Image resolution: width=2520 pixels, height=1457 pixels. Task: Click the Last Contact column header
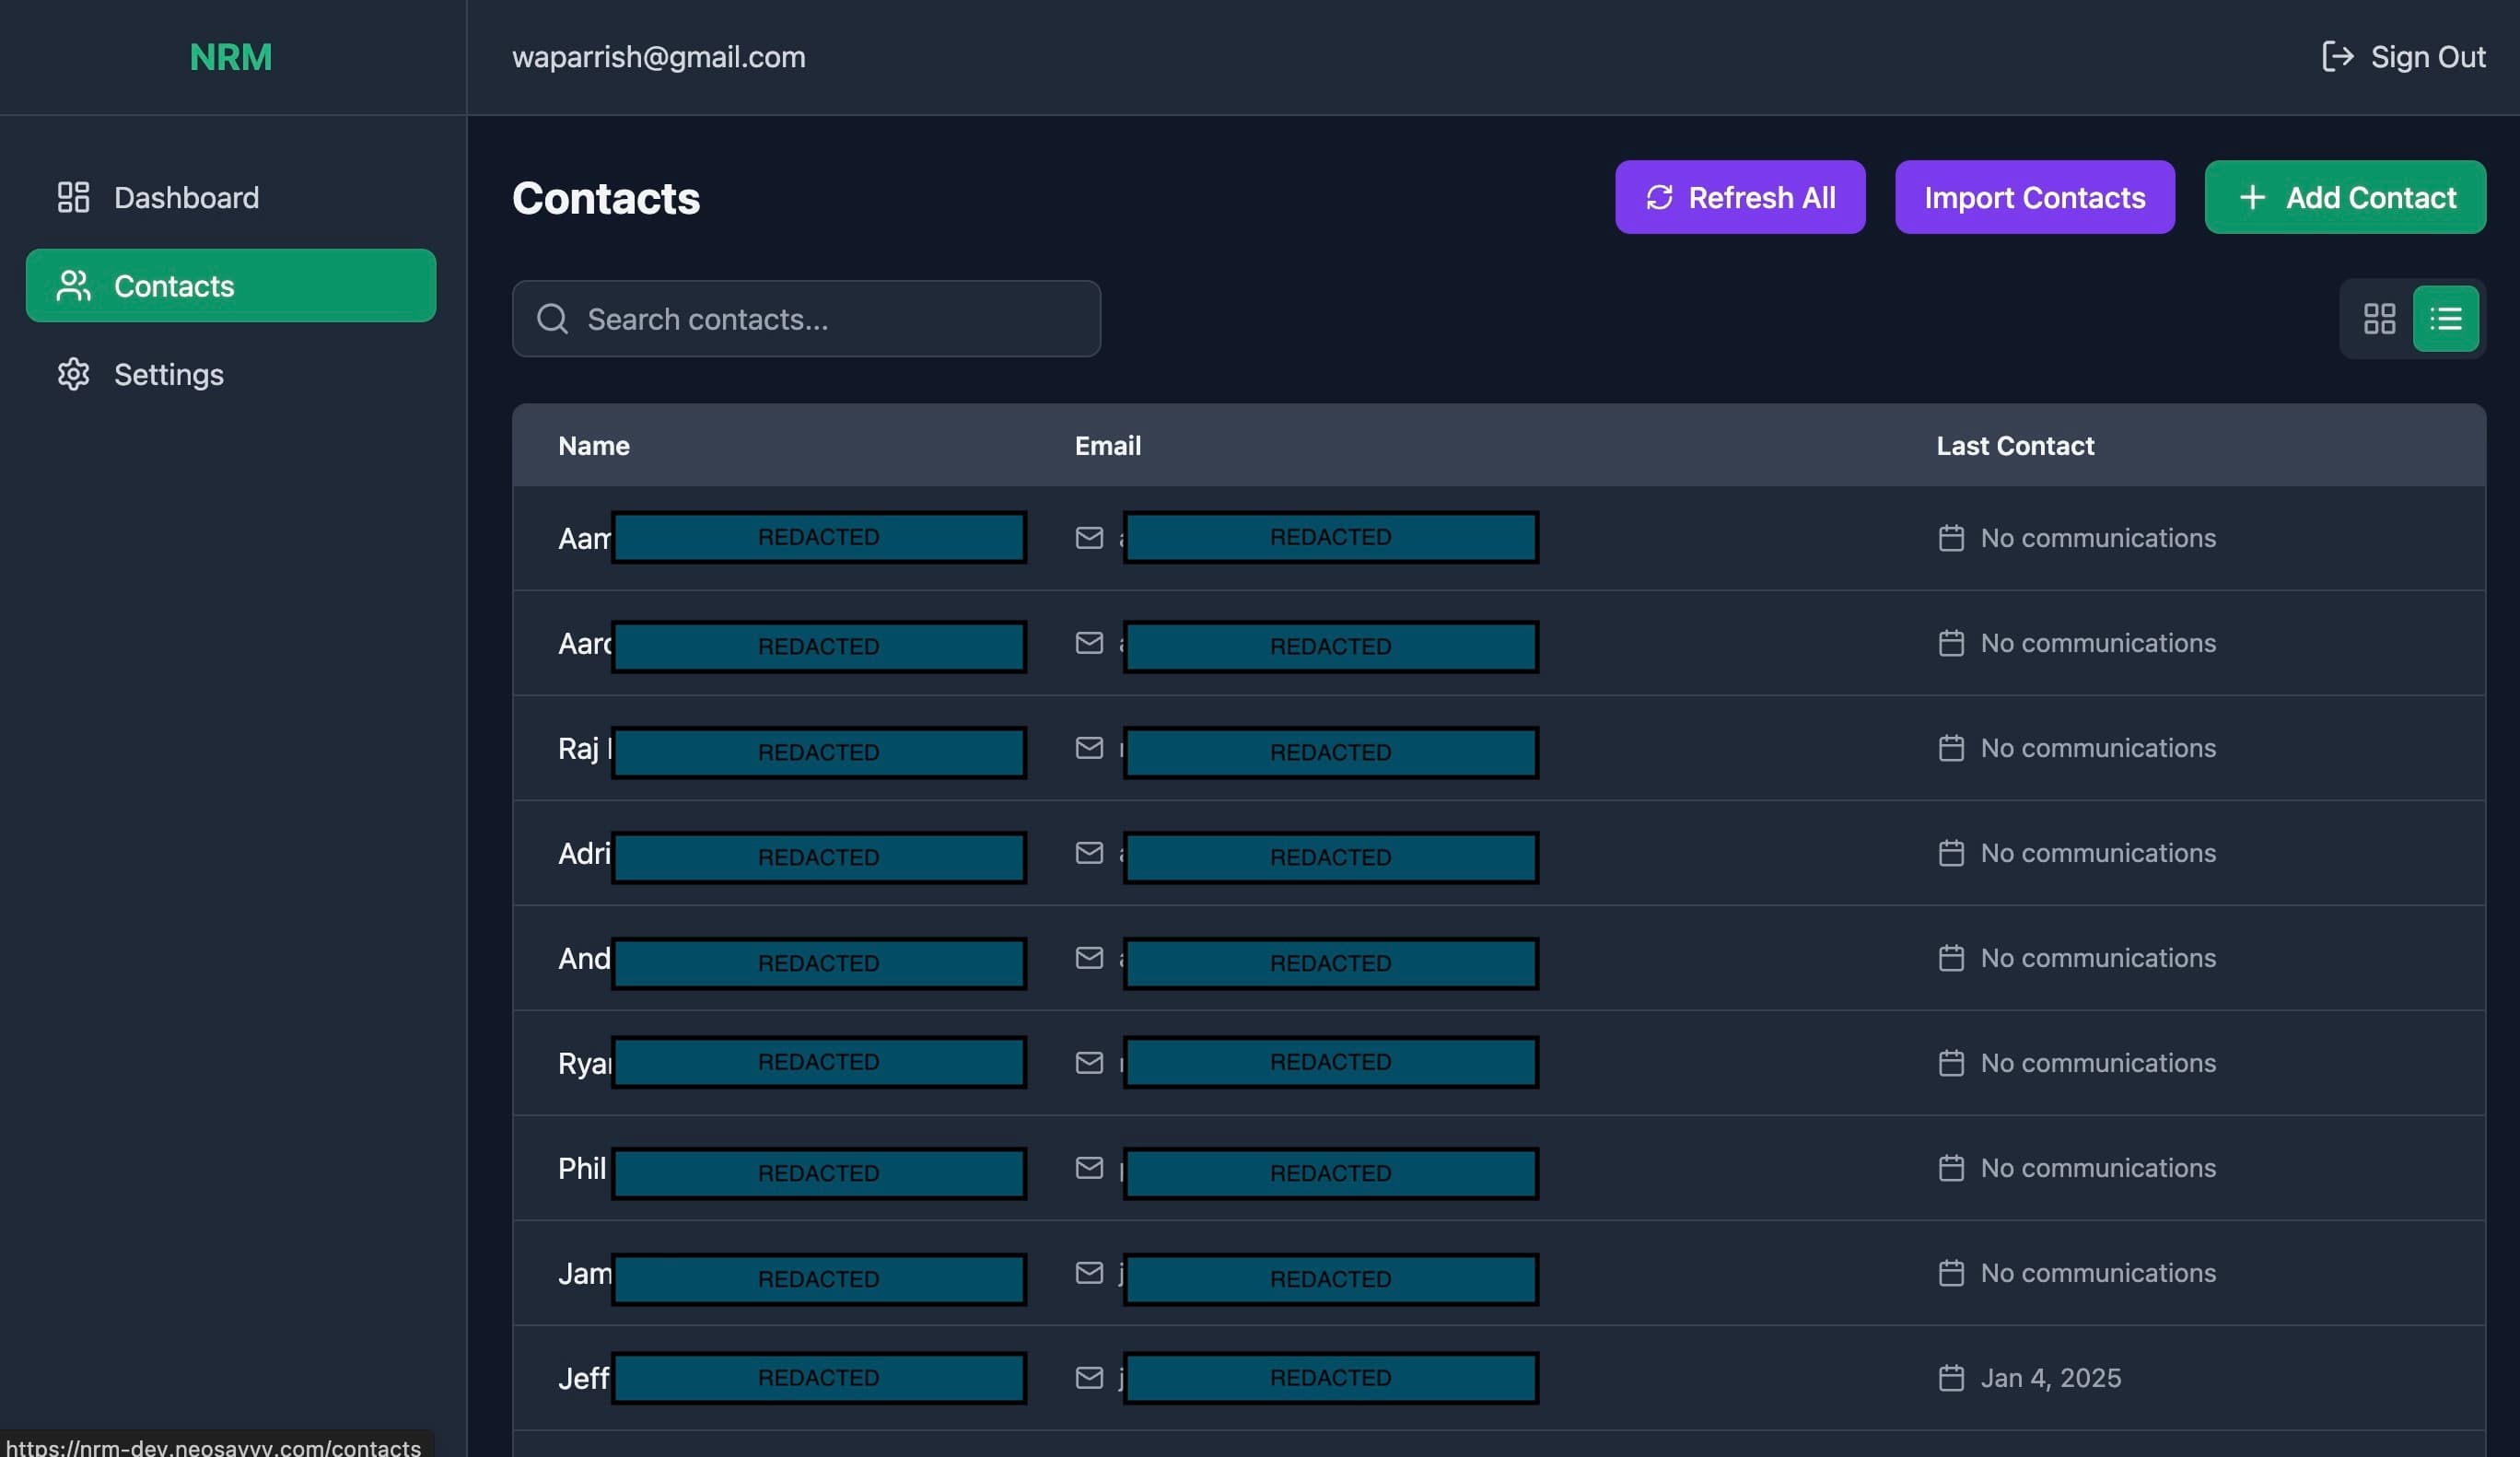point(2014,446)
